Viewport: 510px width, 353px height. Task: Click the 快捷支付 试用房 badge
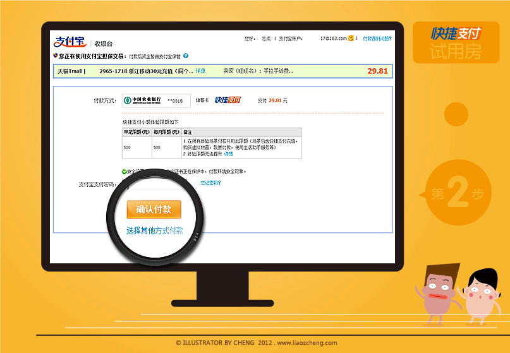456,42
